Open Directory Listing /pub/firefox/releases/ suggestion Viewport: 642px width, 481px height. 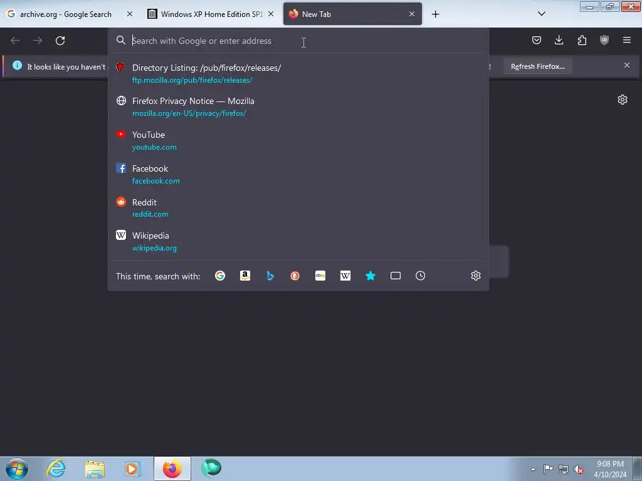[x=298, y=74]
